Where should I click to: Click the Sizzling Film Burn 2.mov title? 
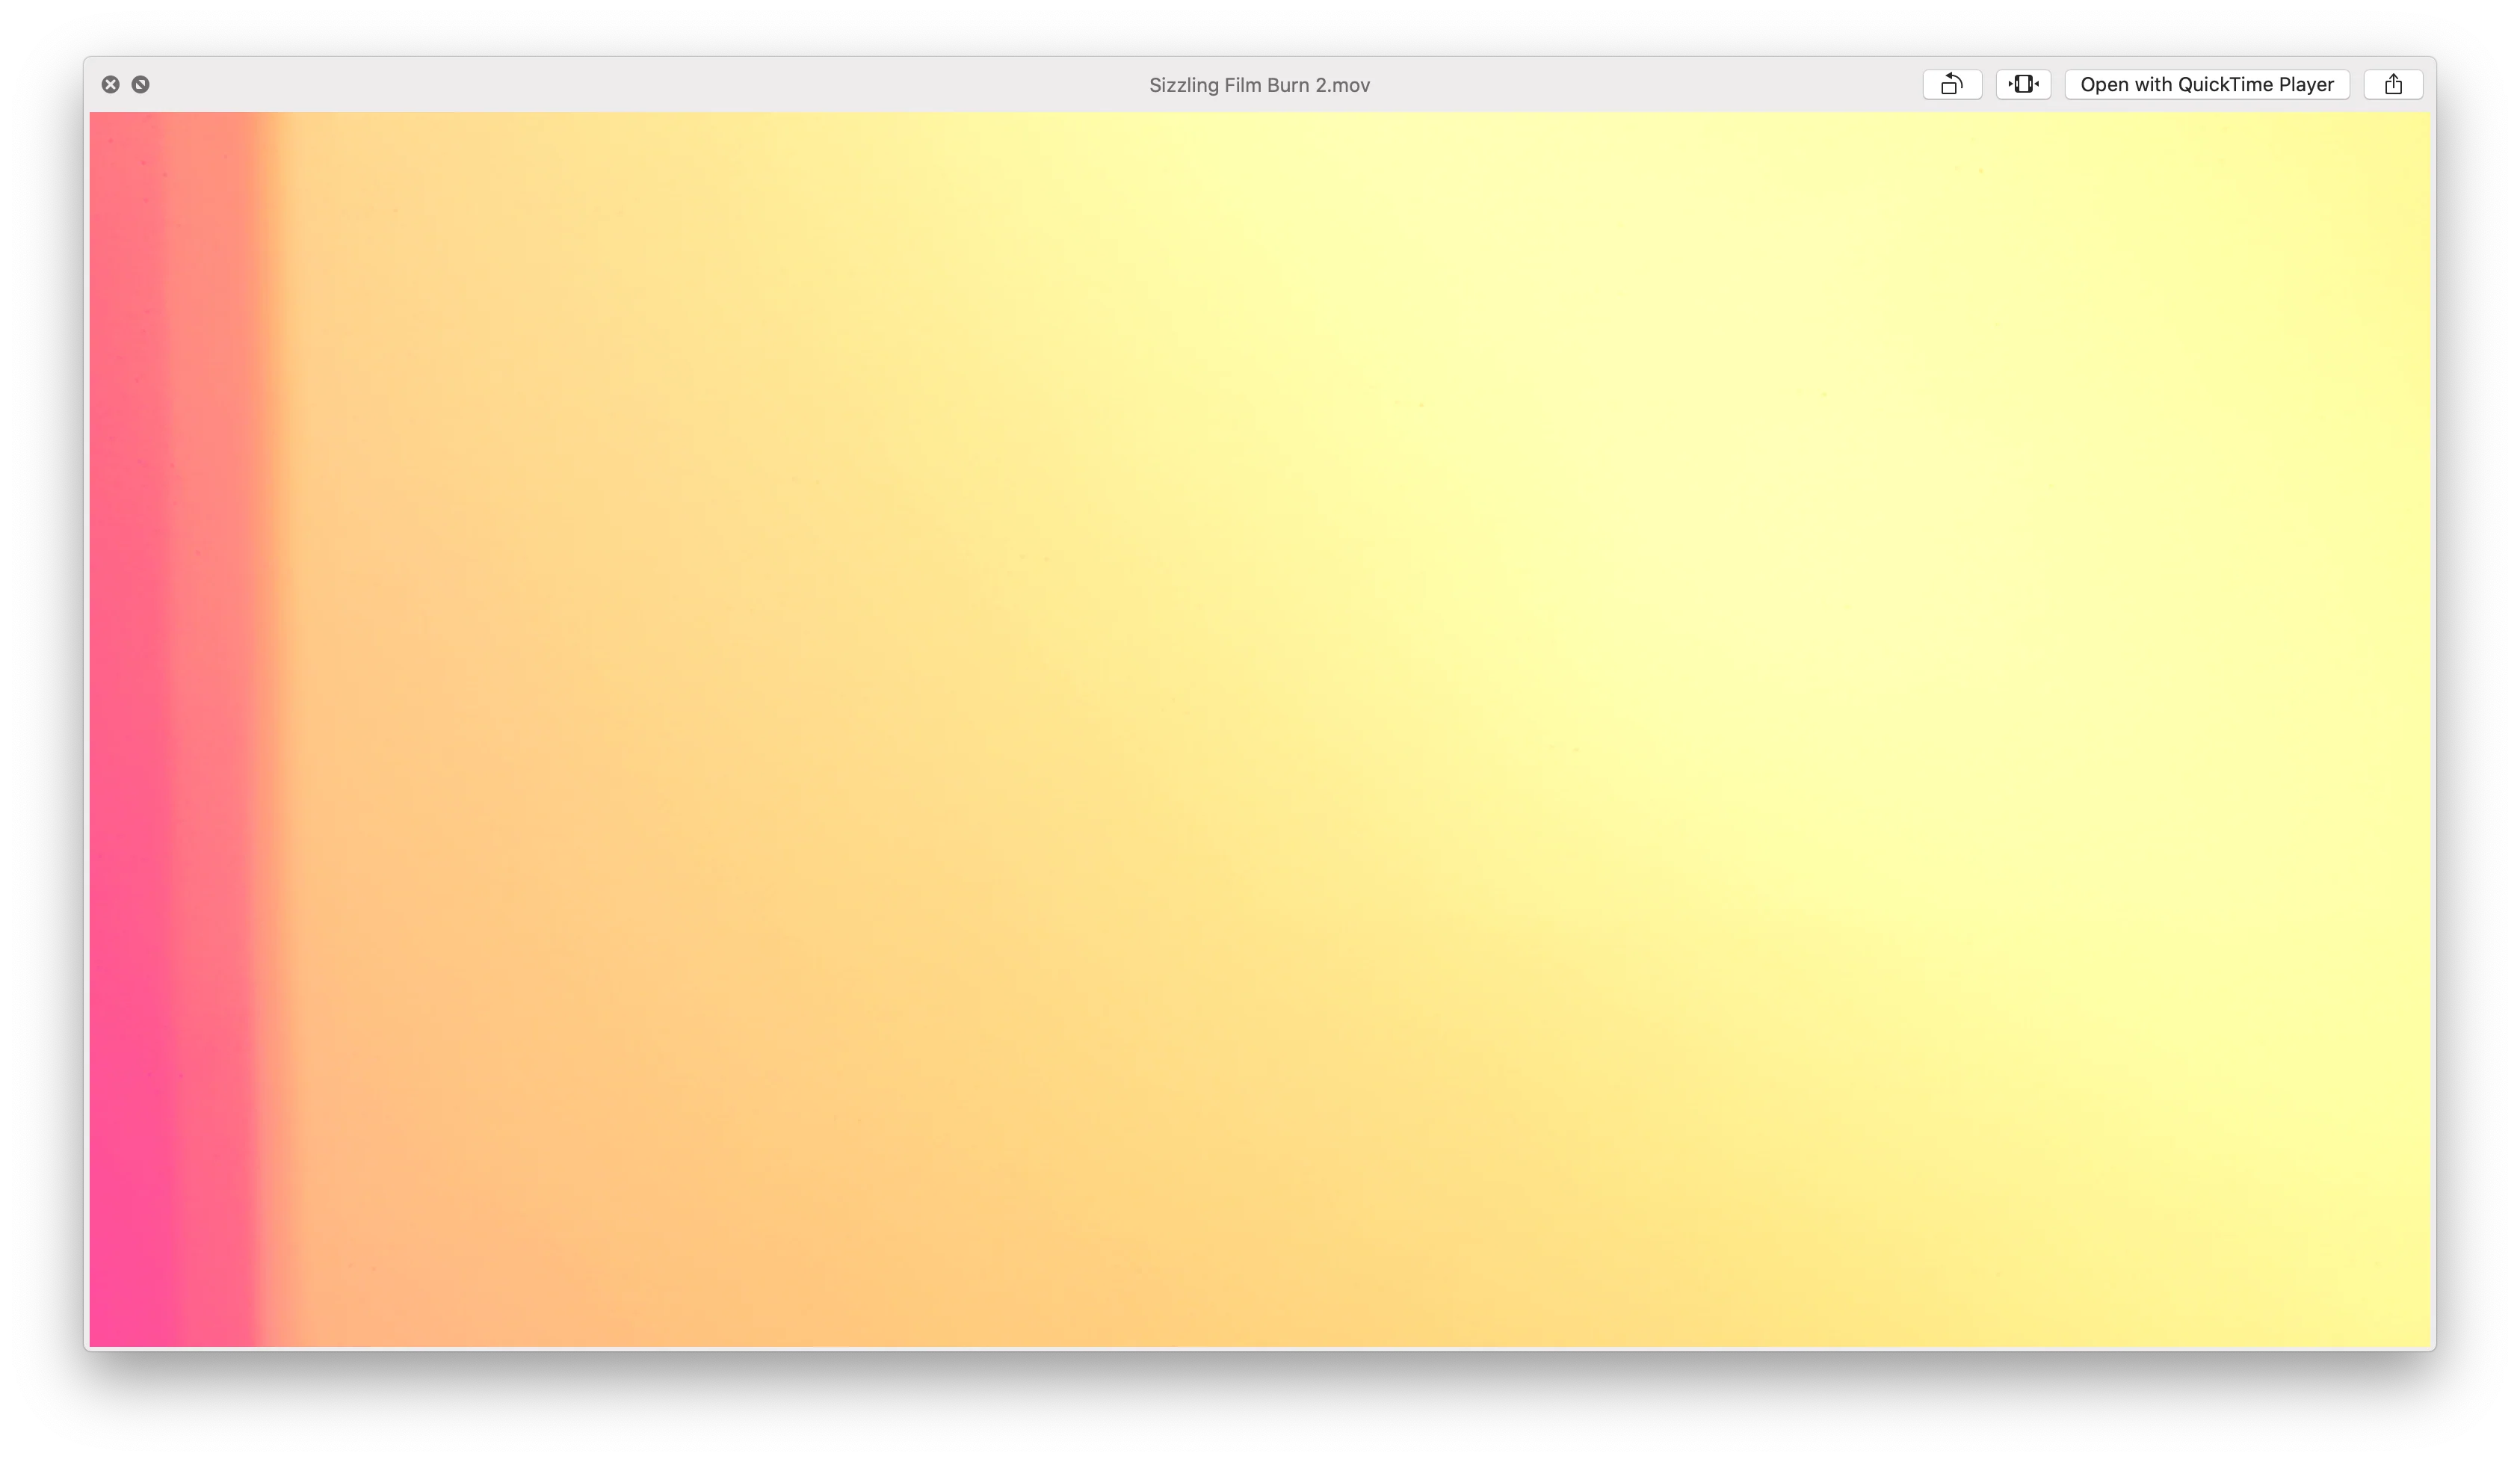[x=1258, y=85]
